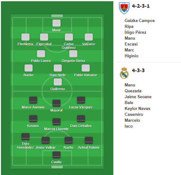
Task: Click the Marcos Llorente player label
Action: 56,129
